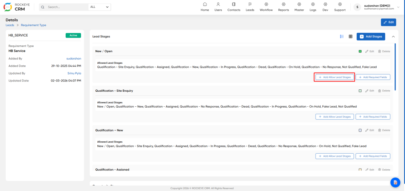The image size is (405, 191).
Task: Delete the Qualification - Assigned stage
Action: pos(384,170)
